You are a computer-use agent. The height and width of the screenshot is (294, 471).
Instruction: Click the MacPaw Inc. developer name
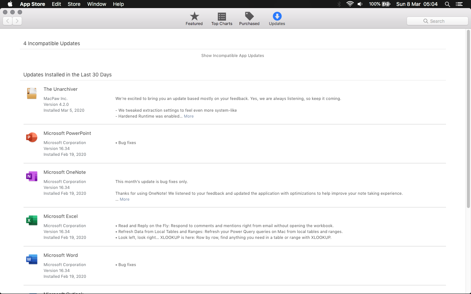(56, 98)
